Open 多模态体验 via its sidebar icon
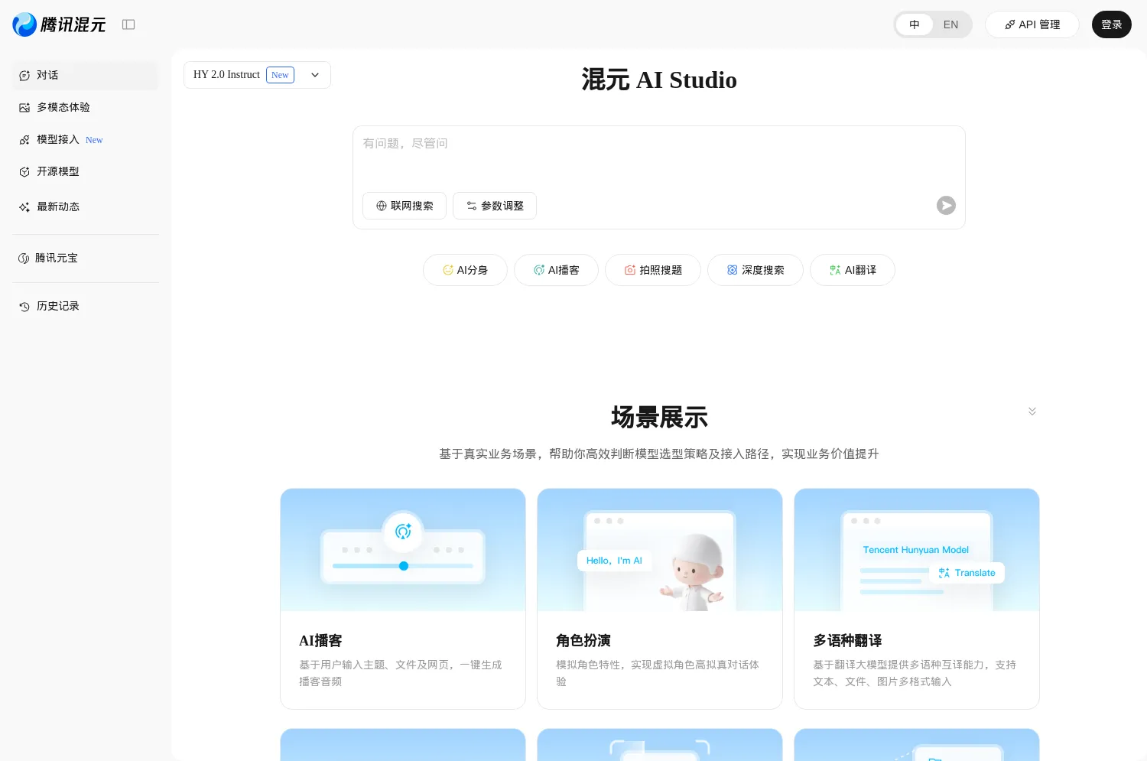 24,107
